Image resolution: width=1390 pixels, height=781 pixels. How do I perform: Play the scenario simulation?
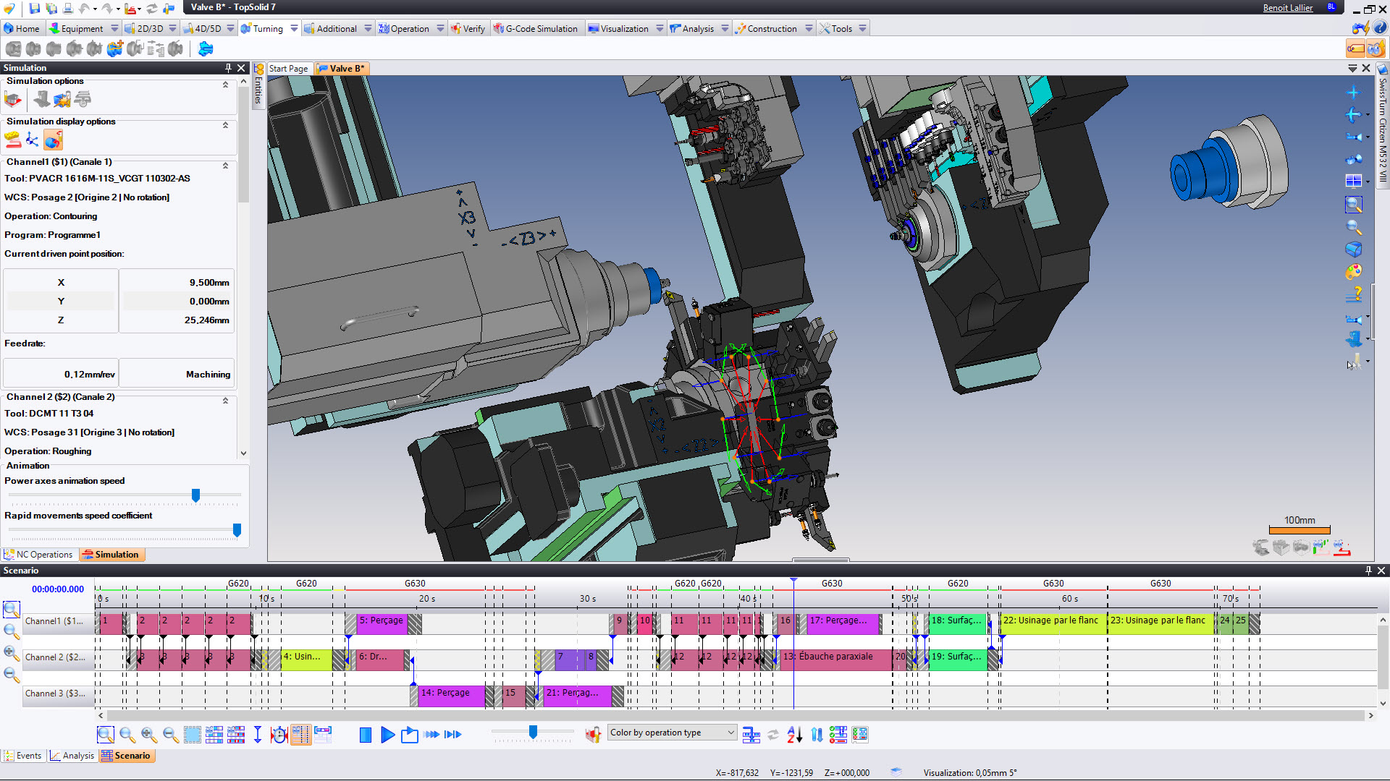pyautogui.click(x=387, y=735)
